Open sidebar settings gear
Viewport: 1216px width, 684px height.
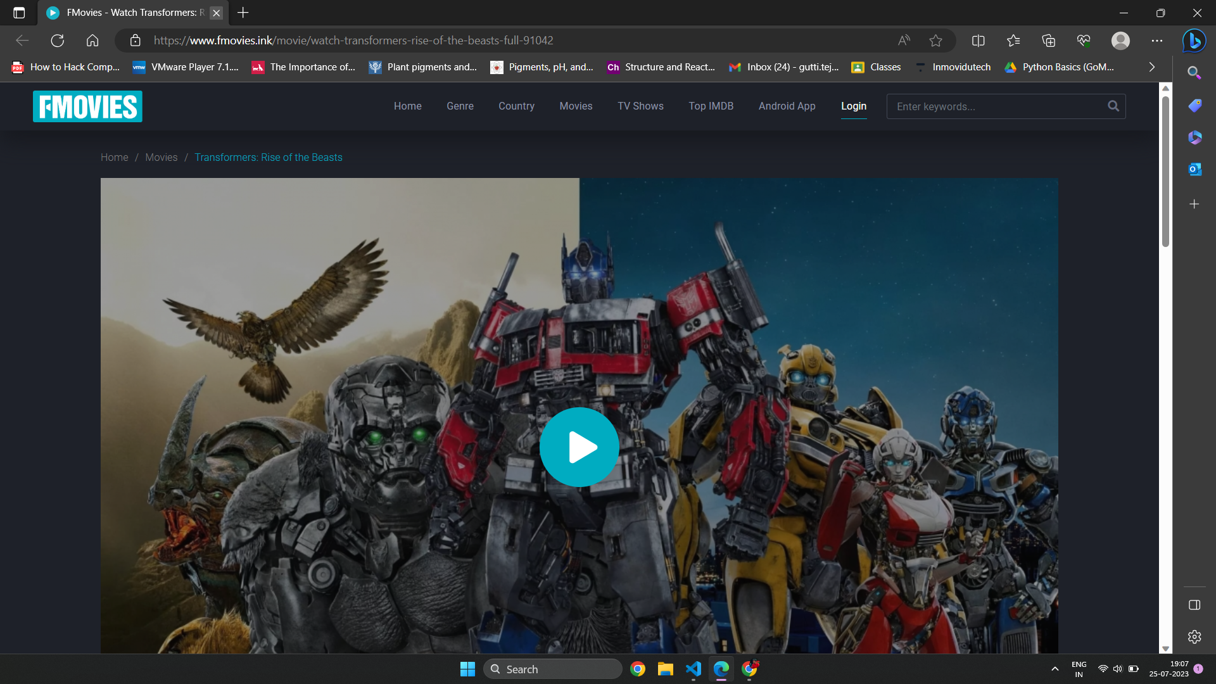[x=1194, y=636]
